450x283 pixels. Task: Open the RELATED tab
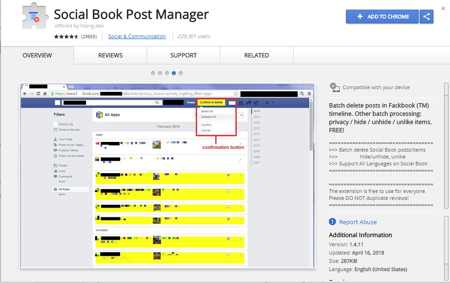click(257, 55)
